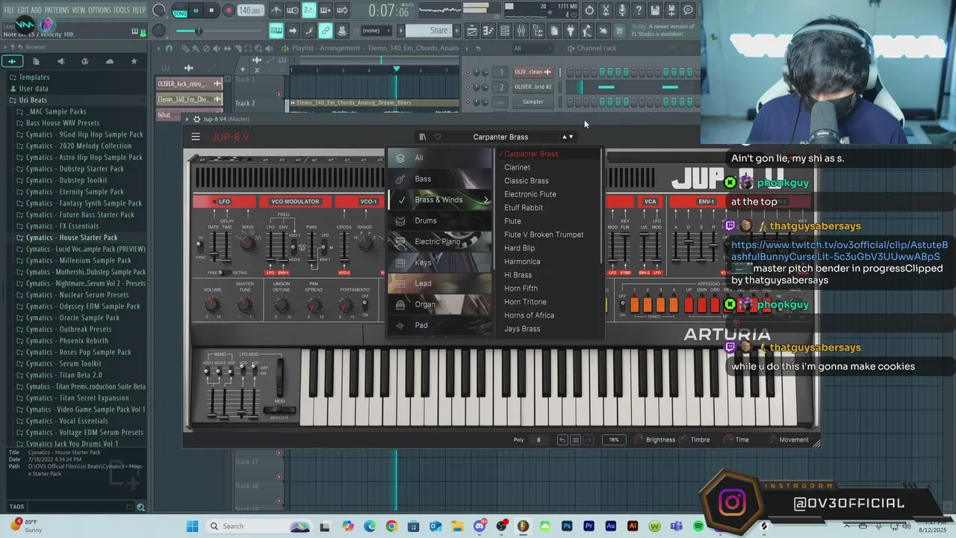The height and width of the screenshot is (538, 956).
Task: Choose the Classic Brass preset
Action: (x=526, y=181)
